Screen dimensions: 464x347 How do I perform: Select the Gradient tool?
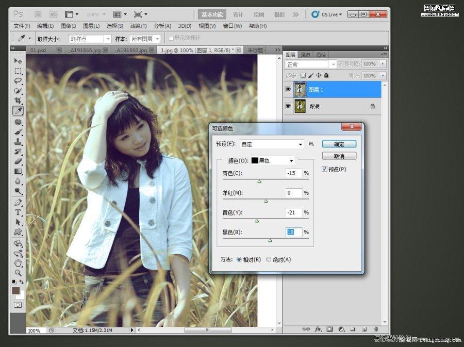[18, 171]
